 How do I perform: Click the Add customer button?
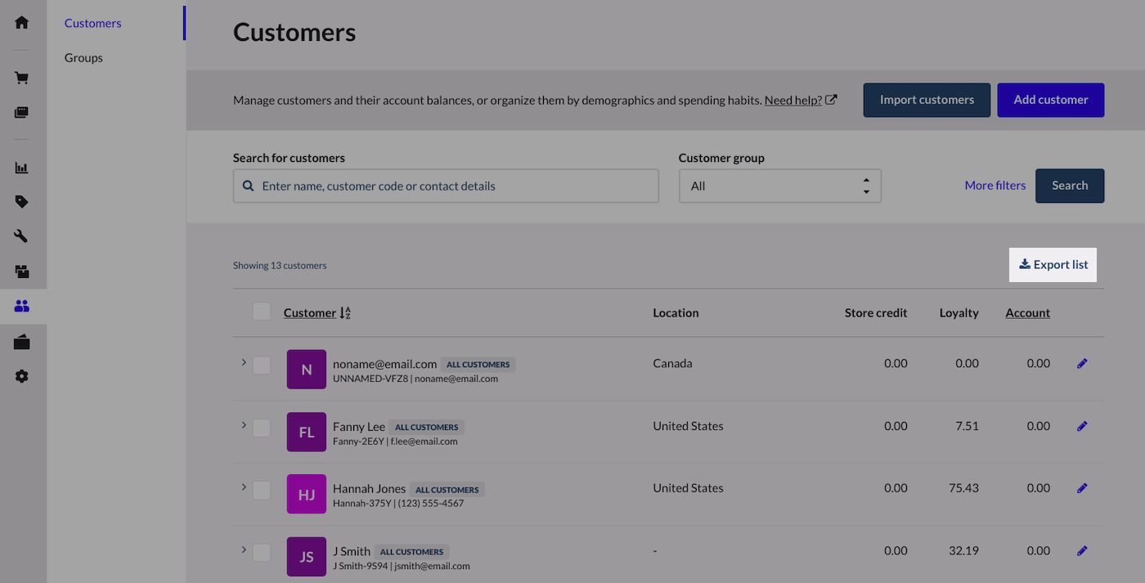point(1050,100)
